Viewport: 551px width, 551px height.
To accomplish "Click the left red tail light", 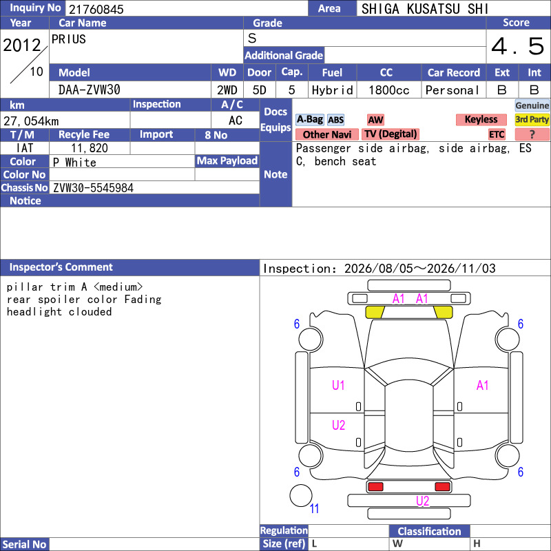I will [375, 487].
